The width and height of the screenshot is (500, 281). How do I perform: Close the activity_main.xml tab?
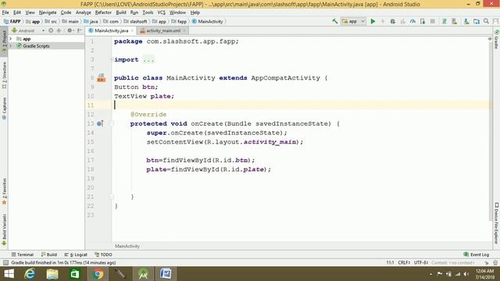(184, 31)
